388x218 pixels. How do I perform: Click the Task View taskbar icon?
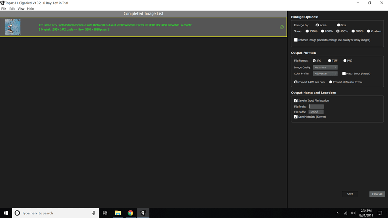click(x=105, y=213)
